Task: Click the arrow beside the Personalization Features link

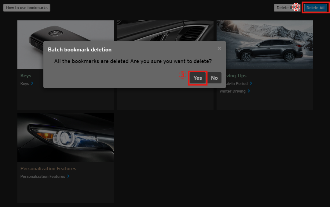Action: click(68, 176)
